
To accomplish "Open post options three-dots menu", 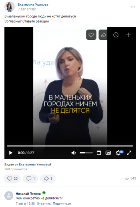I will 133,7.
